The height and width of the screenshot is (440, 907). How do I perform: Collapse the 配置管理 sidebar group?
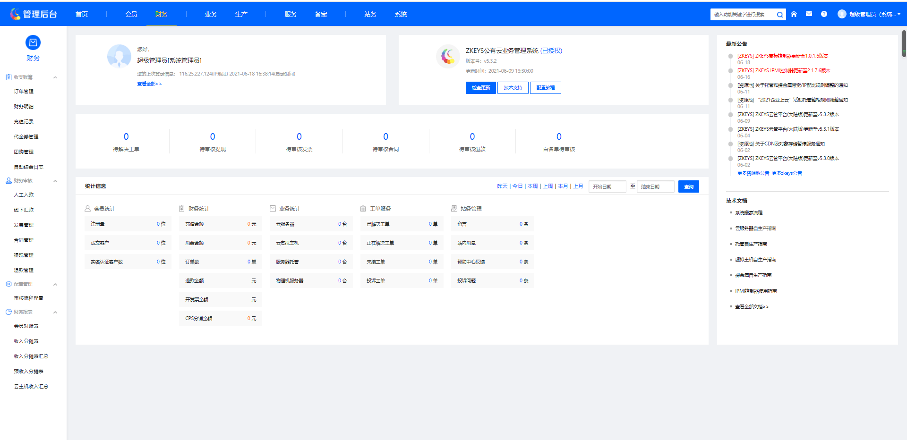pos(55,284)
